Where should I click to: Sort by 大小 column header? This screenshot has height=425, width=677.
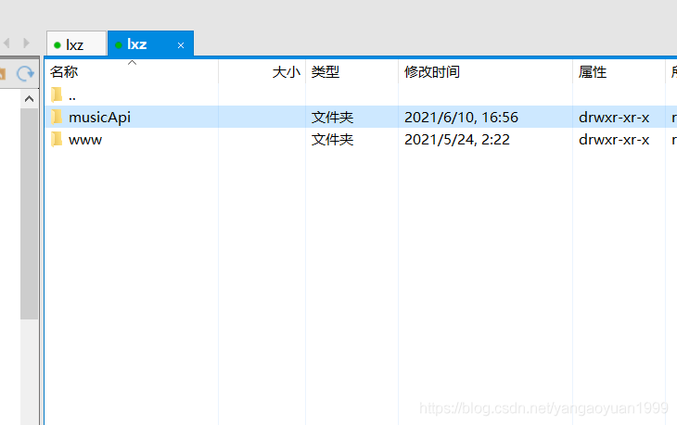pyautogui.click(x=262, y=71)
